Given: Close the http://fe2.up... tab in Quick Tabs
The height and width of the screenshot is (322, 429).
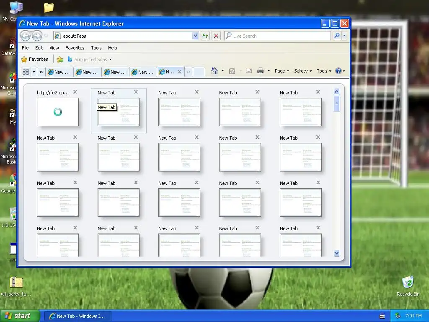Looking at the screenshot, I should tap(75, 92).
